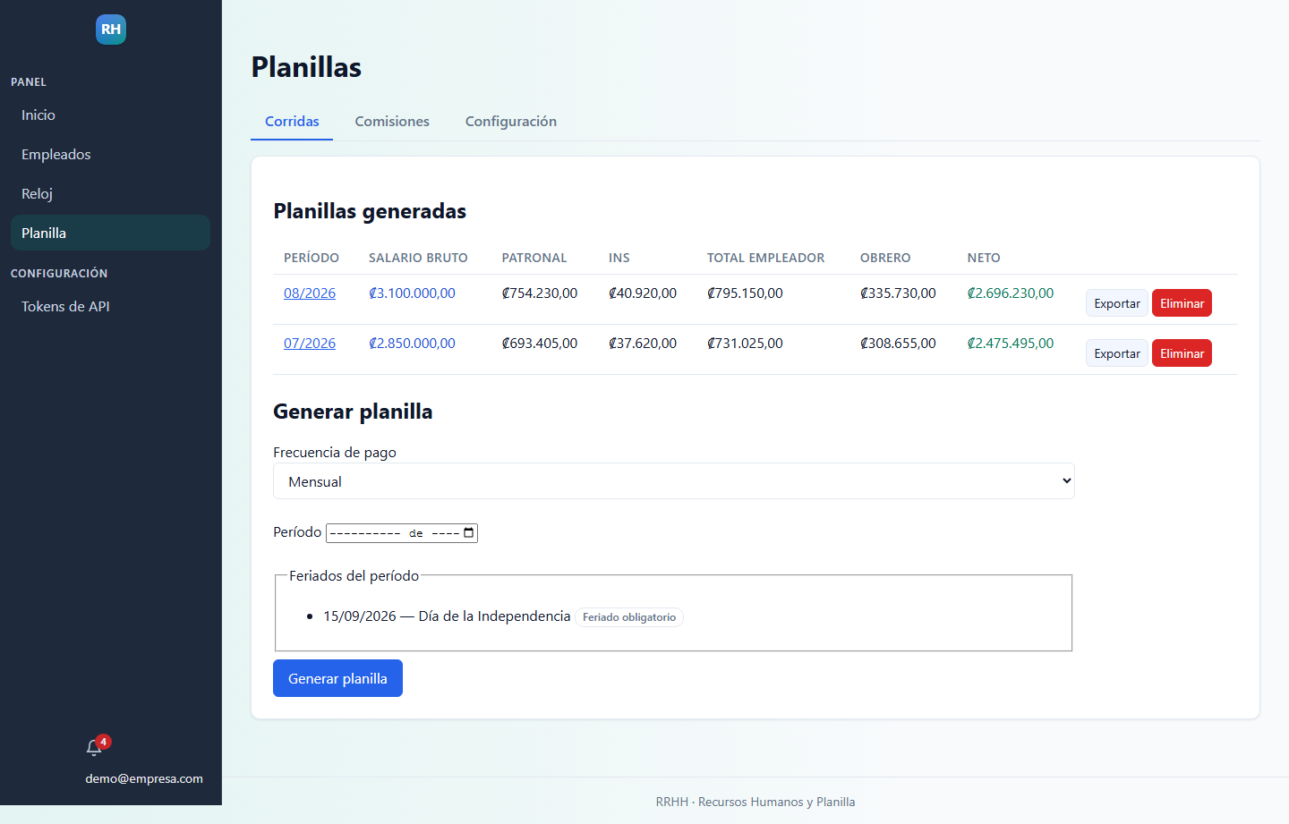Click the NETO column header

pos(984,258)
